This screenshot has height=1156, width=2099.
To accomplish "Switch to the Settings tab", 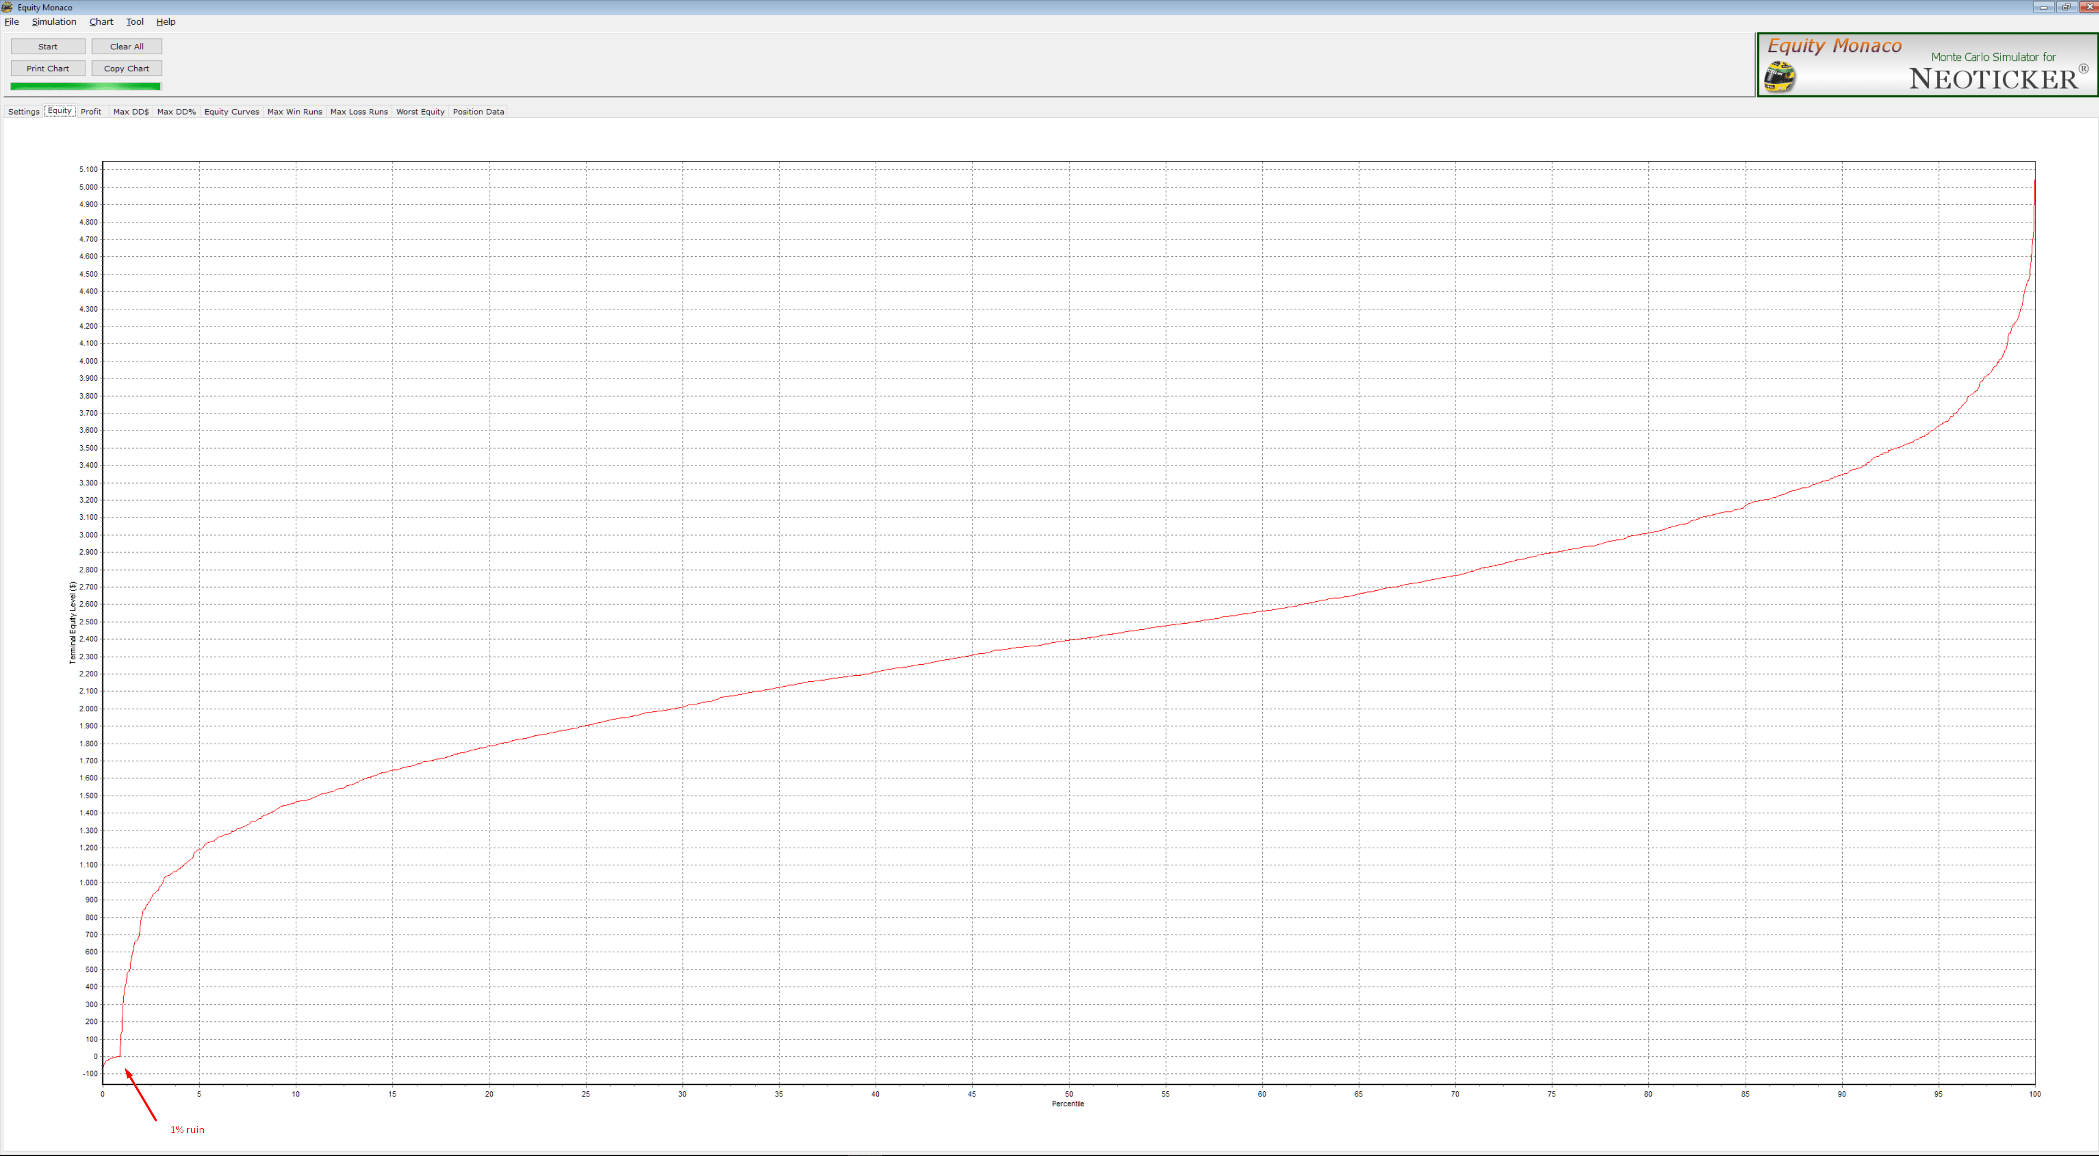I will pyautogui.click(x=24, y=112).
